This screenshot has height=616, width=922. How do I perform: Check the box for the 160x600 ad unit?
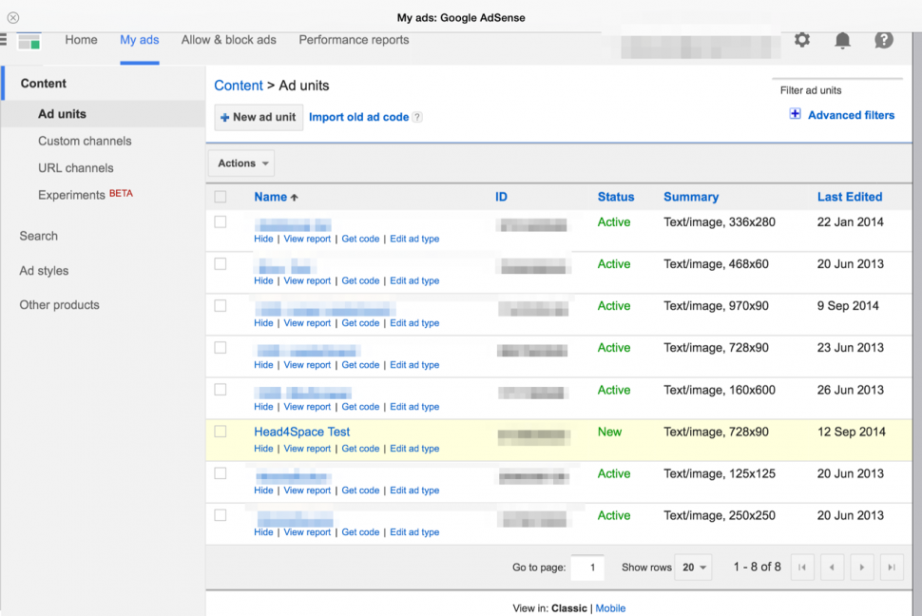tap(221, 390)
